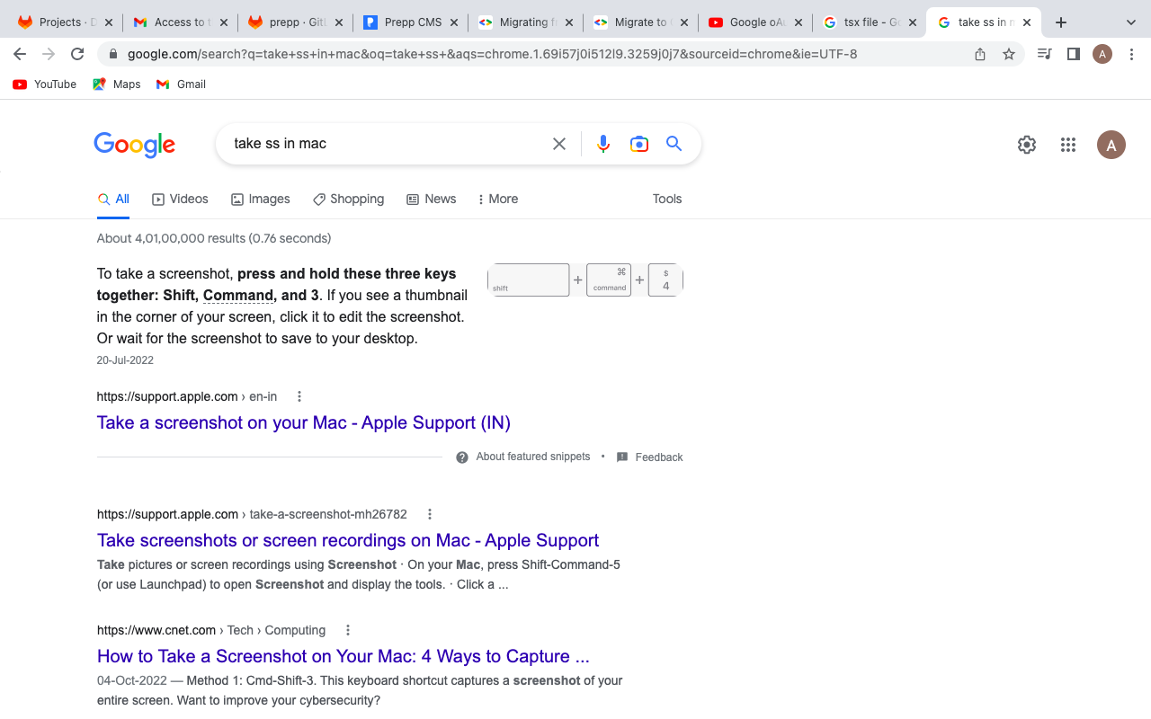This screenshot has width=1151, height=719.
Task: Click the blue magnifier search button
Action: tap(674, 144)
